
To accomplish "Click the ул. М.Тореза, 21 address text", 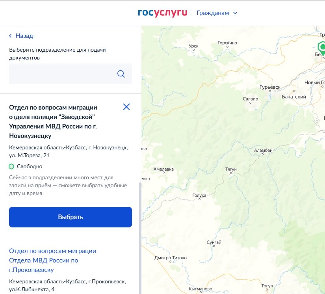I will pos(29,155).
